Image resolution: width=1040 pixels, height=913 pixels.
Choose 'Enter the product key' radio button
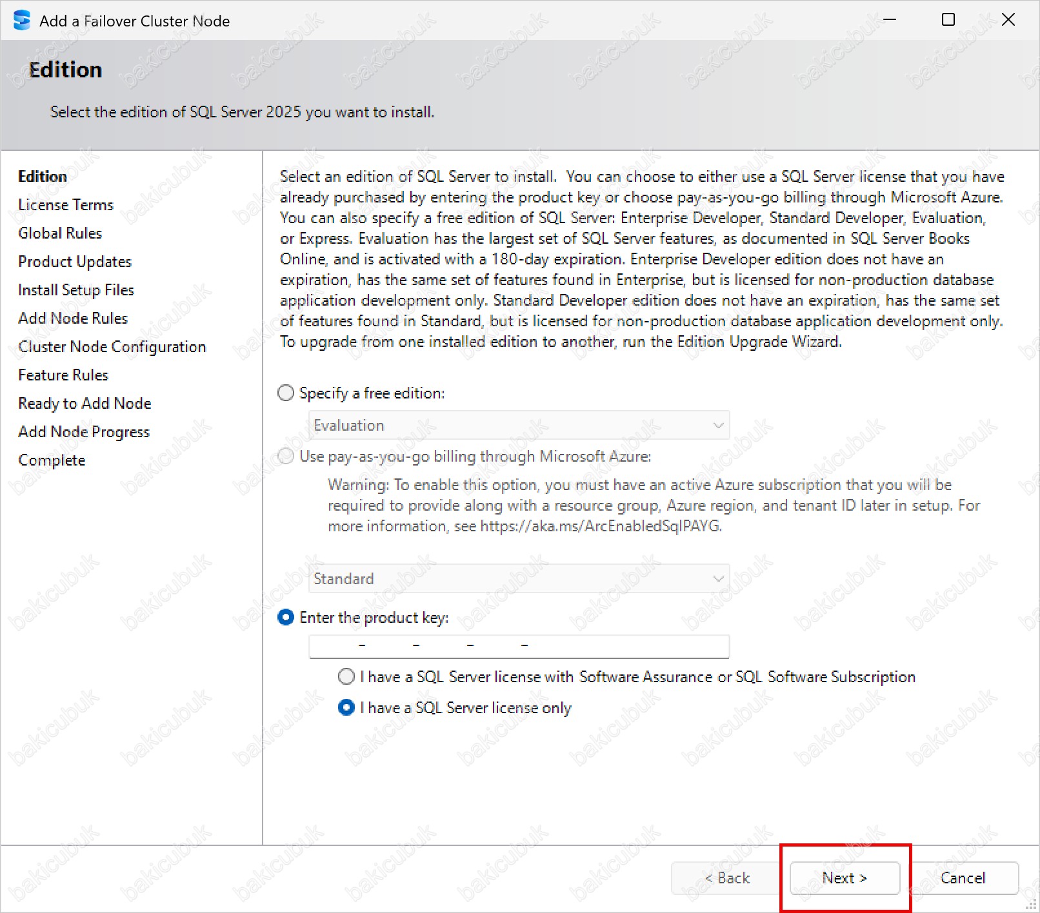pyautogui.click(x=286, y=618)
